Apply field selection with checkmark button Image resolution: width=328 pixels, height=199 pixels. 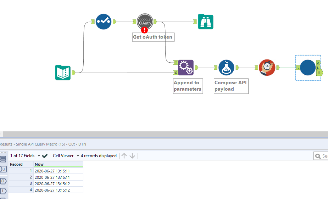coord(45,156)
